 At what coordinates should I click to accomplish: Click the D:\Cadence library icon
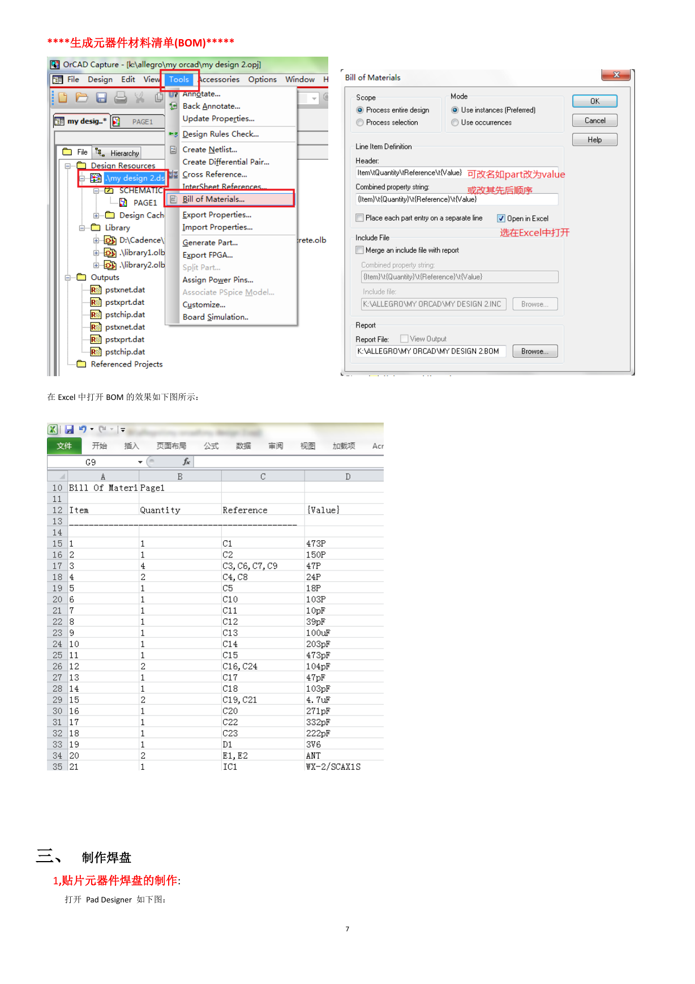(110, 240)
